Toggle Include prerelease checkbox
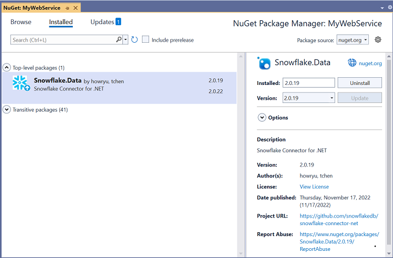393x258 pixels. click(x=145, y=39)
